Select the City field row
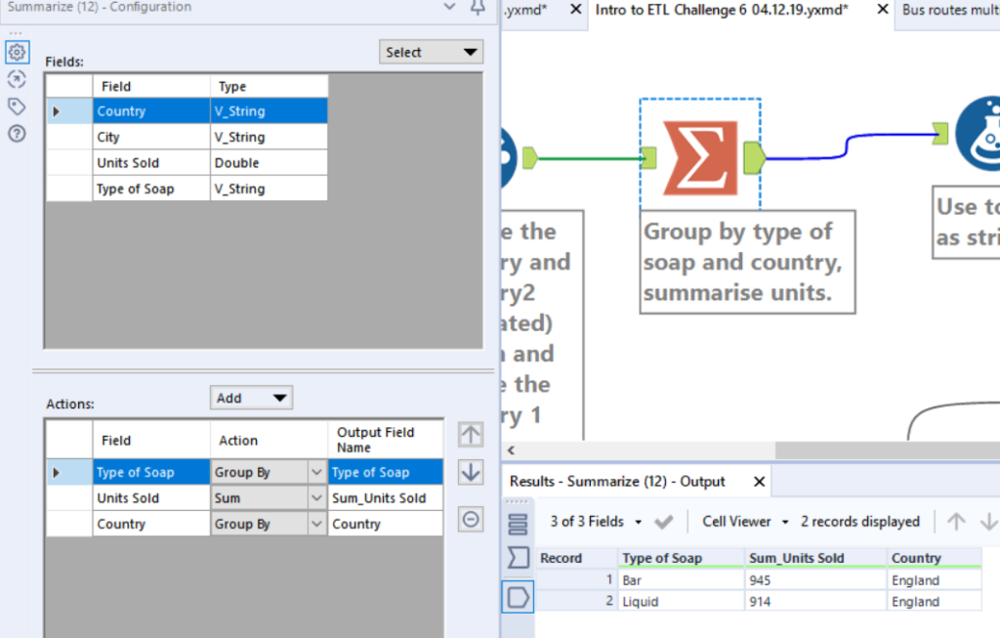Screen dimensions: 1000x638 [187, 137]
